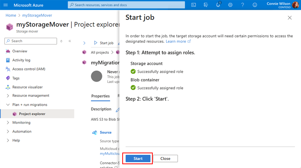
Task: Focus the sidebar Search box
Action: click(31, 41)
